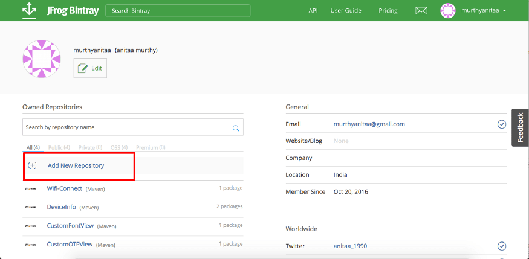
Task: Click the JFrog Bintray logo icon
Action: coord(30,10)
